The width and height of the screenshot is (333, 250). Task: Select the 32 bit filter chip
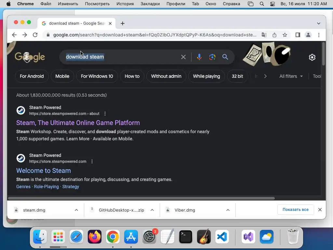(237, 76)
